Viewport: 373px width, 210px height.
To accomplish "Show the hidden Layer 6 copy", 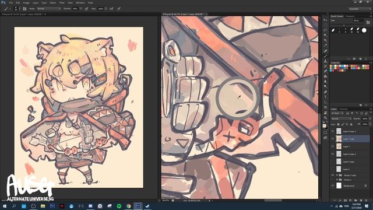I will click(333, 162).
